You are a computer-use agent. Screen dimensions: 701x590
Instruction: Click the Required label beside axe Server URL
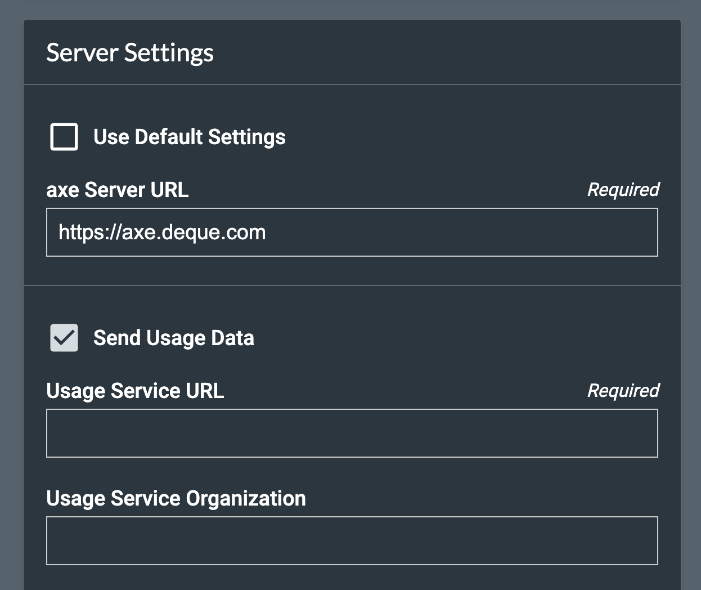click(x=622, y=190)
